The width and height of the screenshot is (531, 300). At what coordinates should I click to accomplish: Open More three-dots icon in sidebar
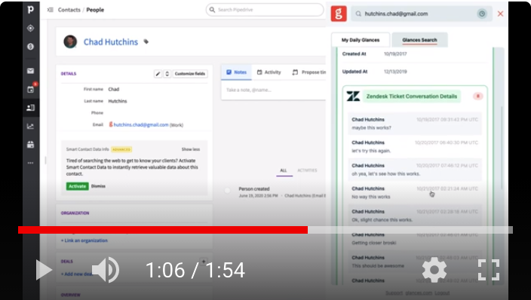coord(30,163)
